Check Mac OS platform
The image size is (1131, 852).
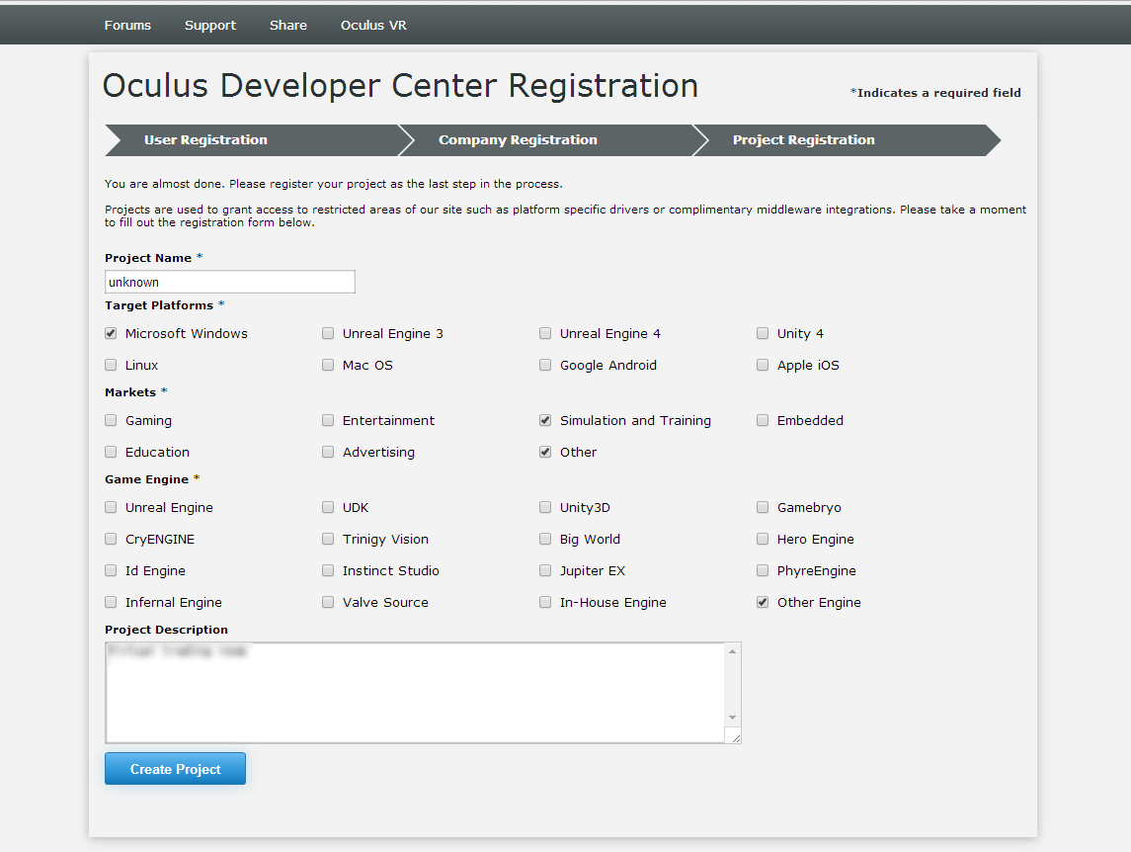pyautogui.click(x=328, y=366)
